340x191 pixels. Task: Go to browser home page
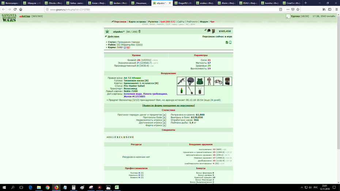point(21,9)
